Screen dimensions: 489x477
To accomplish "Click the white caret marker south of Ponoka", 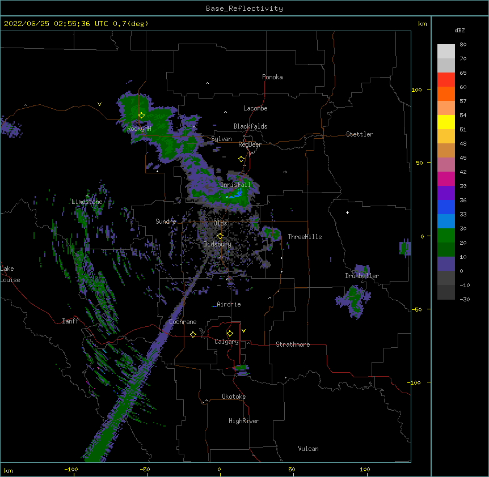I will coord(207,83).
